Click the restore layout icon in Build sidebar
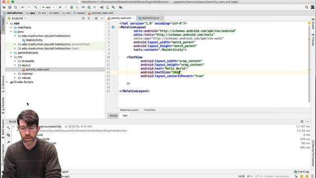Screen dimensions: 316x178 pyautogui.click(x=8, y=135)
